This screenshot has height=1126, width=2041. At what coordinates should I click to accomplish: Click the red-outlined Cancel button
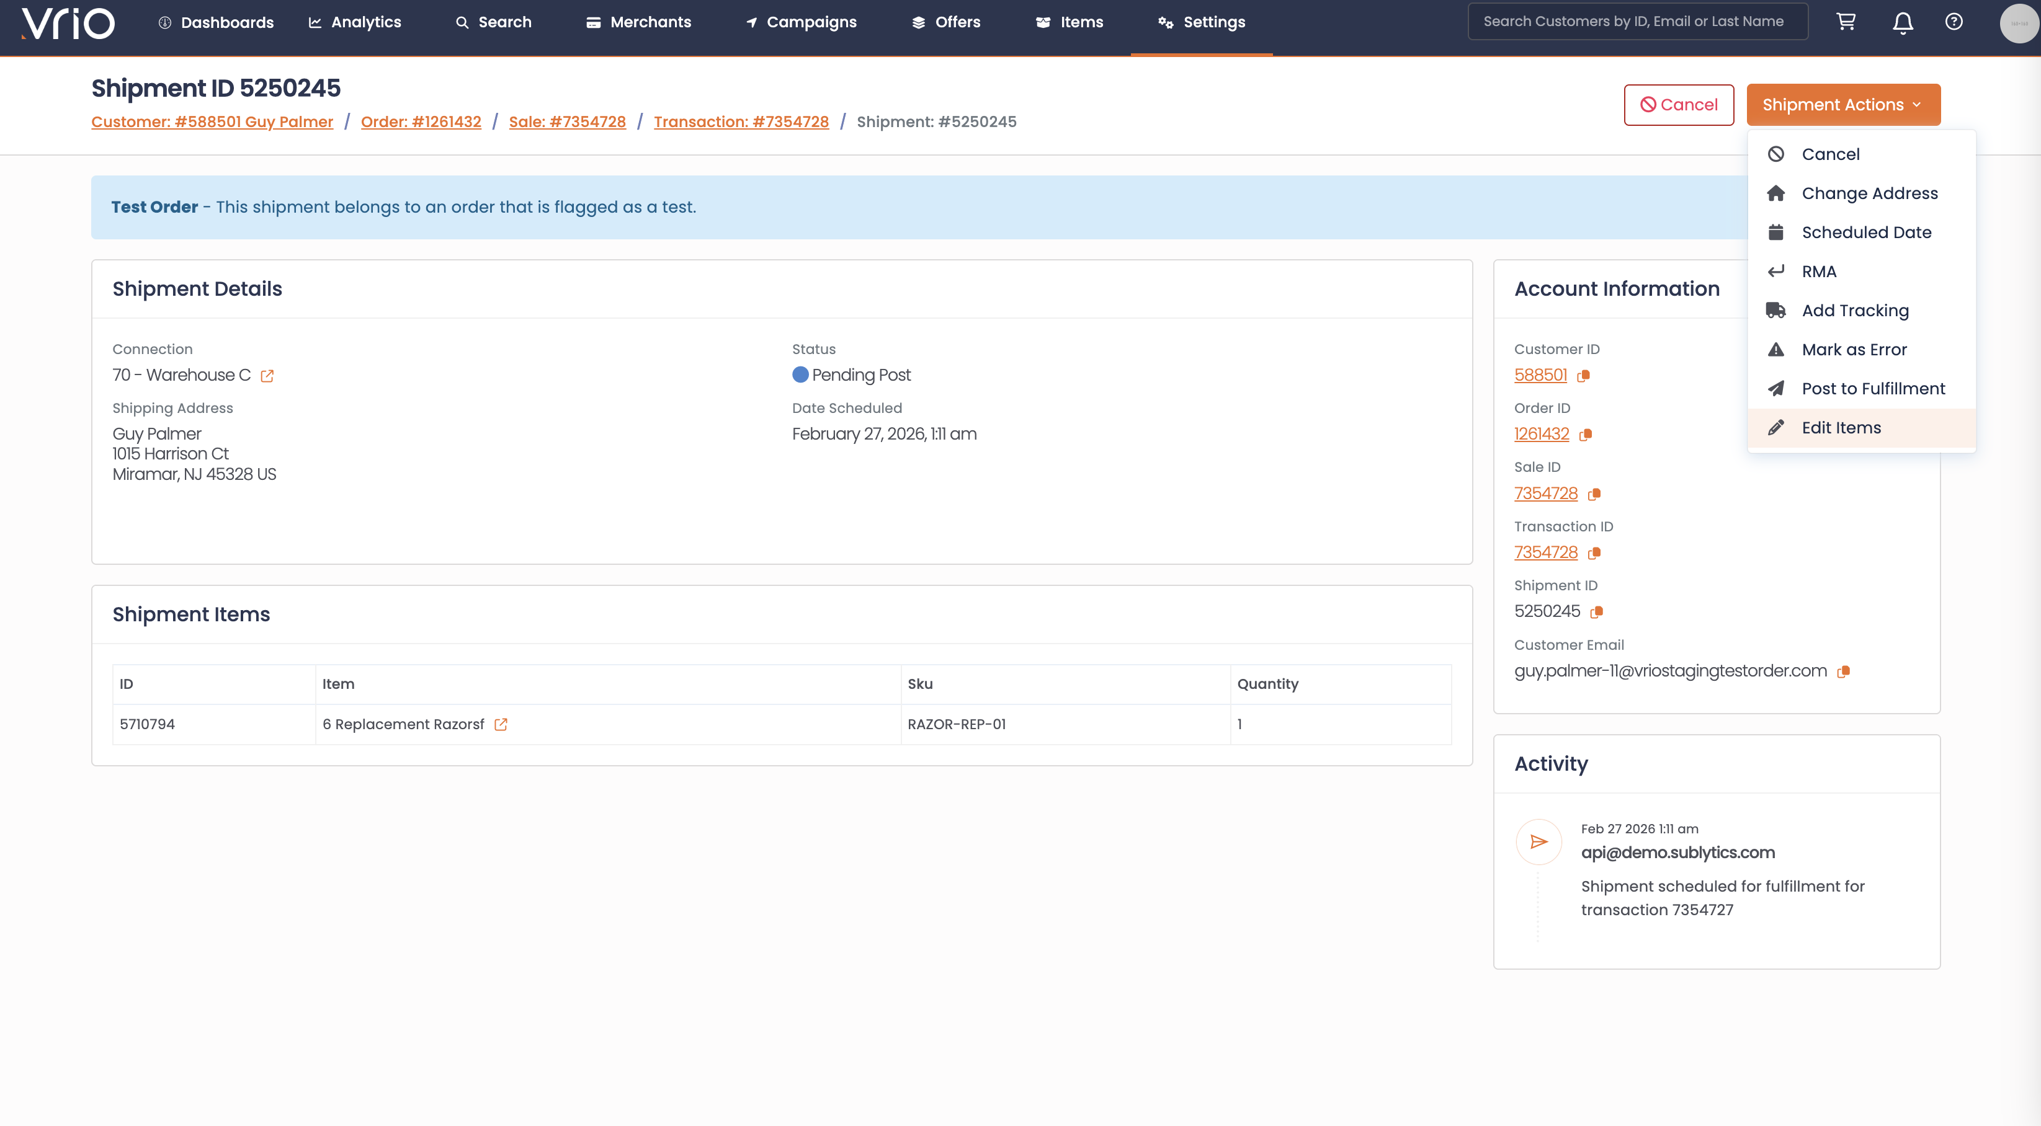[x=1678, y=105]
